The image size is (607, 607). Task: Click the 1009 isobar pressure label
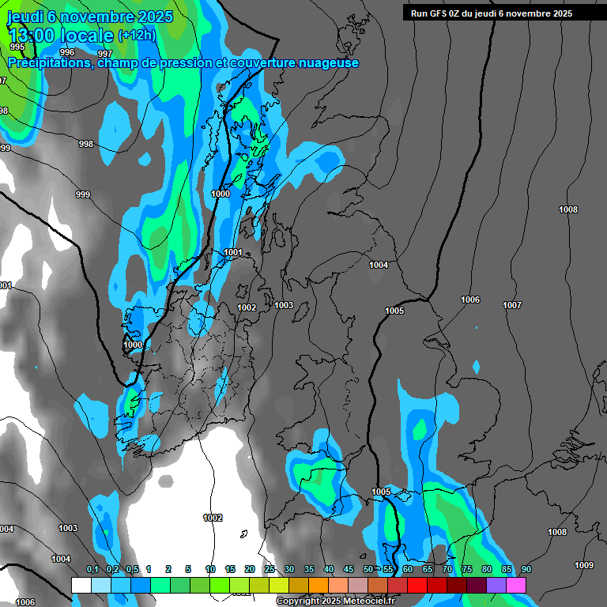pos(584,565)
